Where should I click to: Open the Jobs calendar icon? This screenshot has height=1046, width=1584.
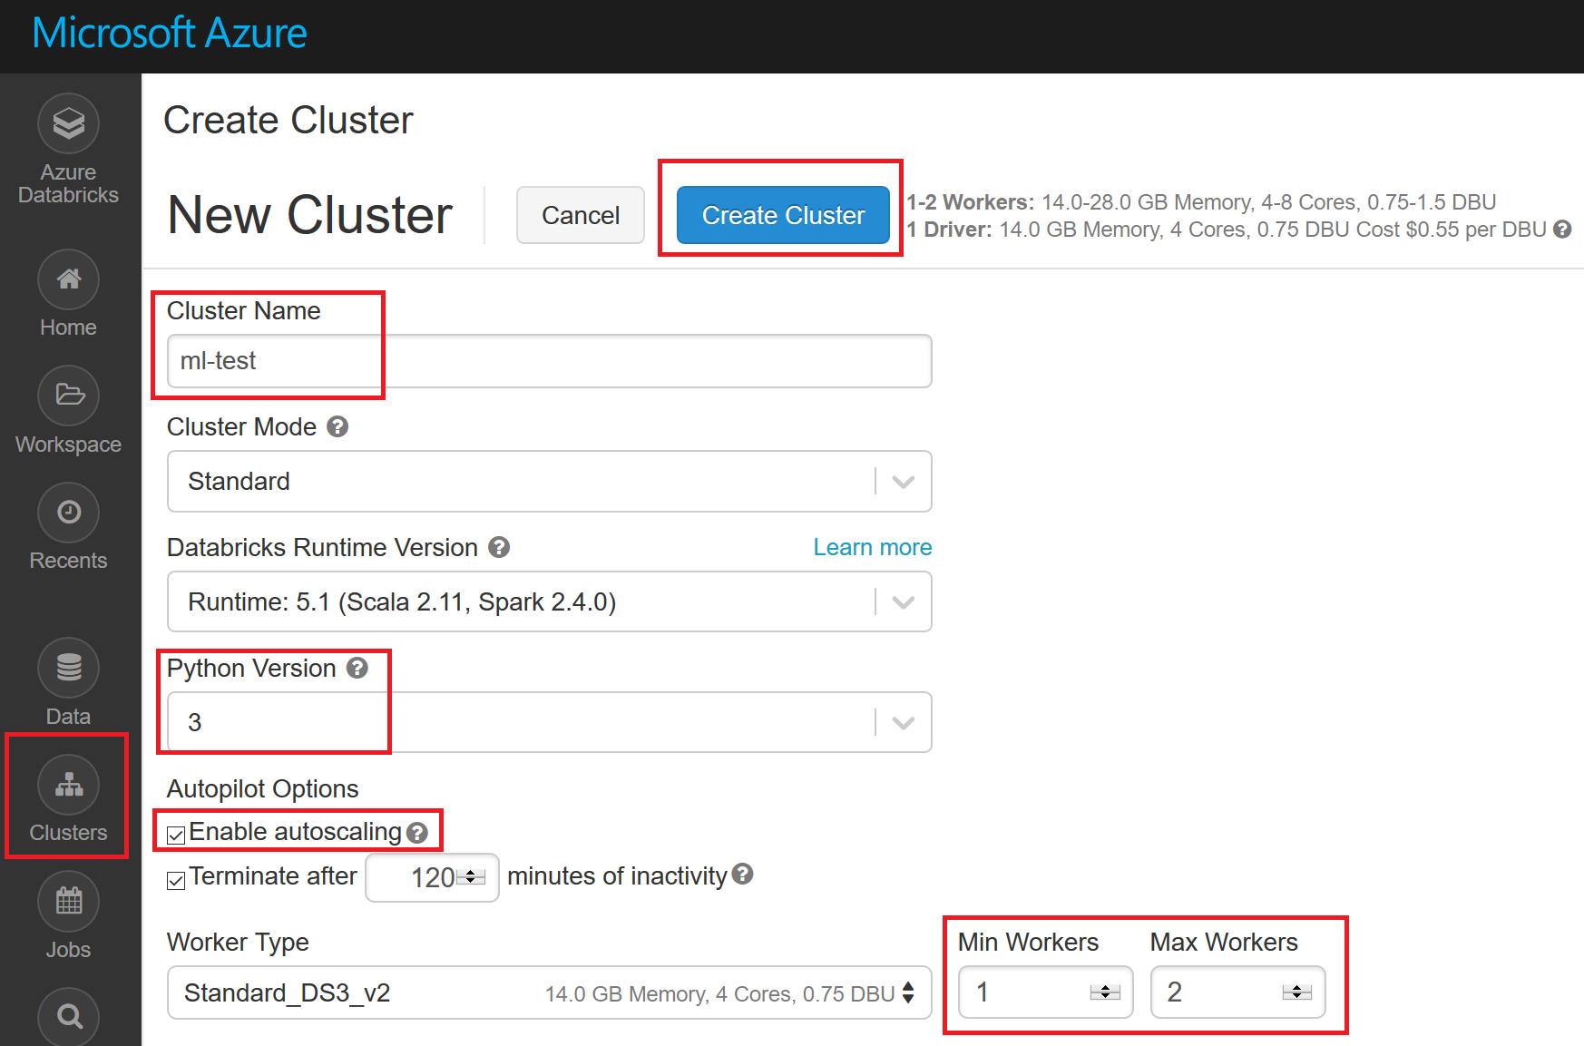coord(68,902)
